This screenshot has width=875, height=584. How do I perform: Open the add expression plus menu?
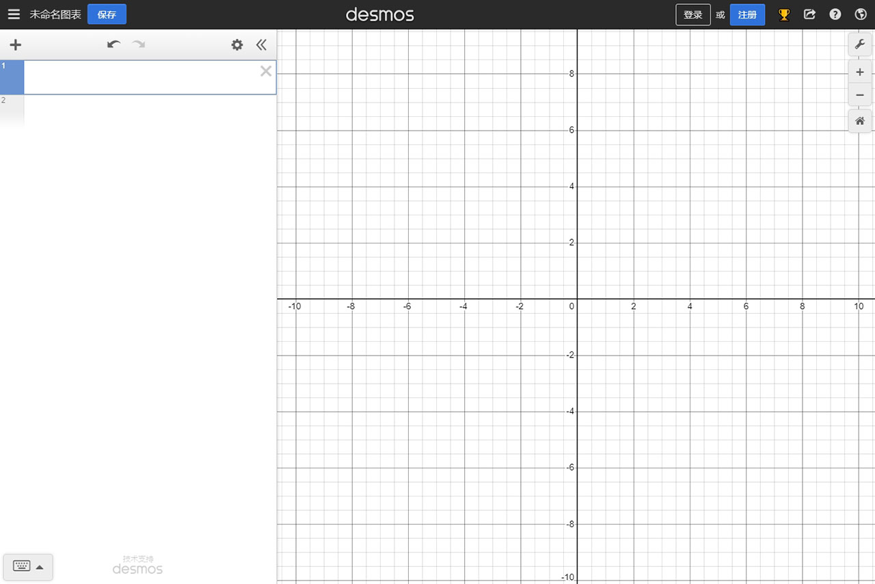[x=15, y=44]
